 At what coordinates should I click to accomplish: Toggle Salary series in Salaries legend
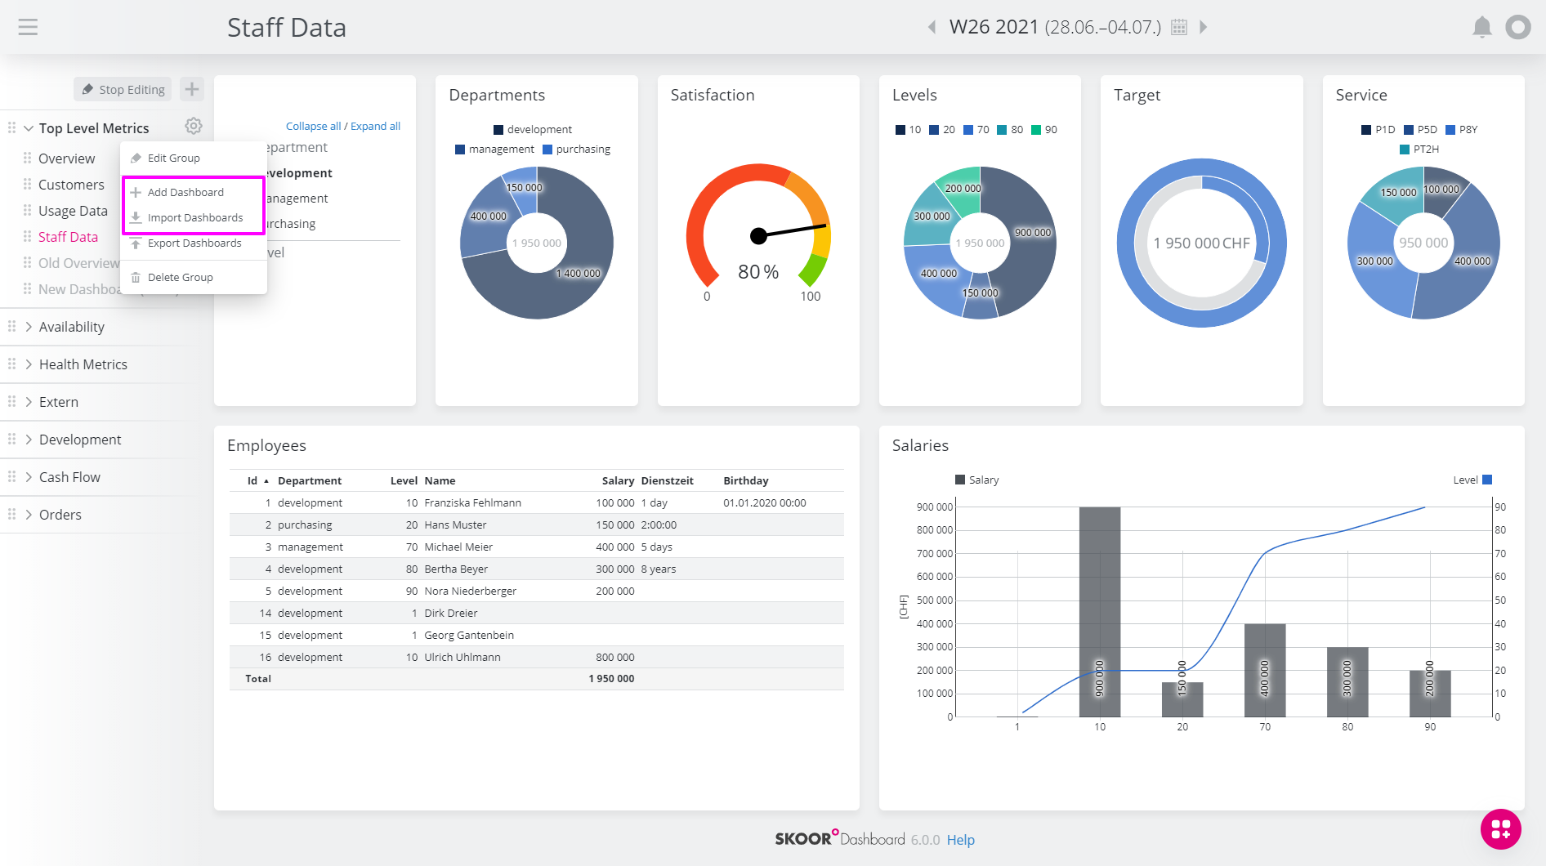click(x=976, y=480)
